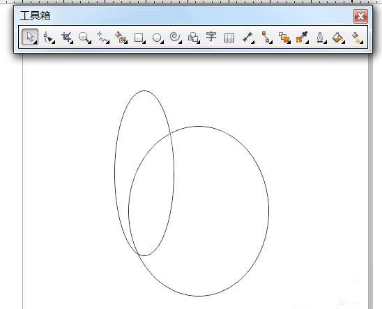This screenshot has width=382, height=309.
Task: Select the Basic Shapes tool
Action: coord(193,38)
